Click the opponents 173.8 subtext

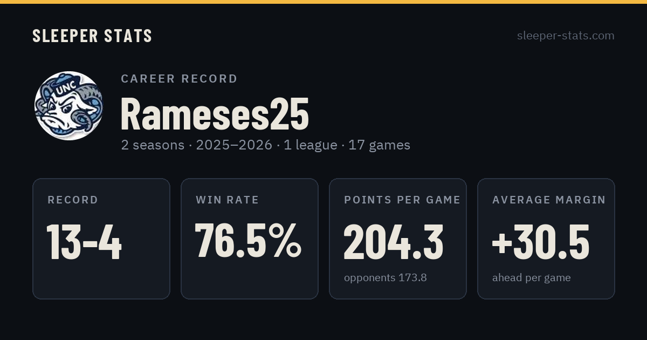[x=386, y=278]
